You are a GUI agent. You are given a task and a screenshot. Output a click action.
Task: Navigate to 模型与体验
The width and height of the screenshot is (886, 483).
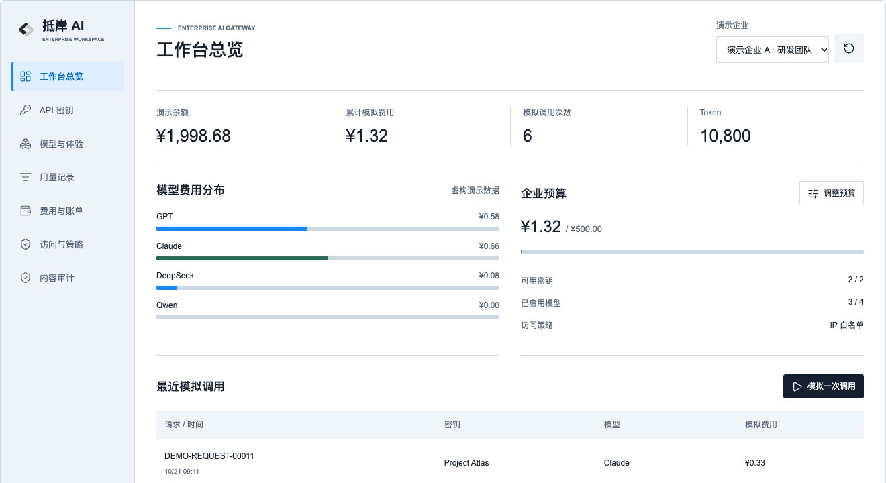tap(68, 144)
